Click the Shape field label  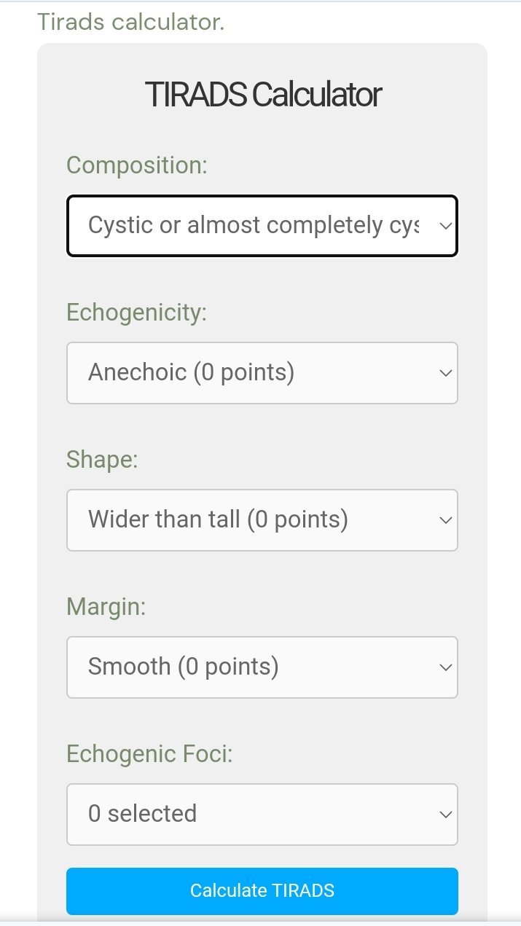coord(102,460)
